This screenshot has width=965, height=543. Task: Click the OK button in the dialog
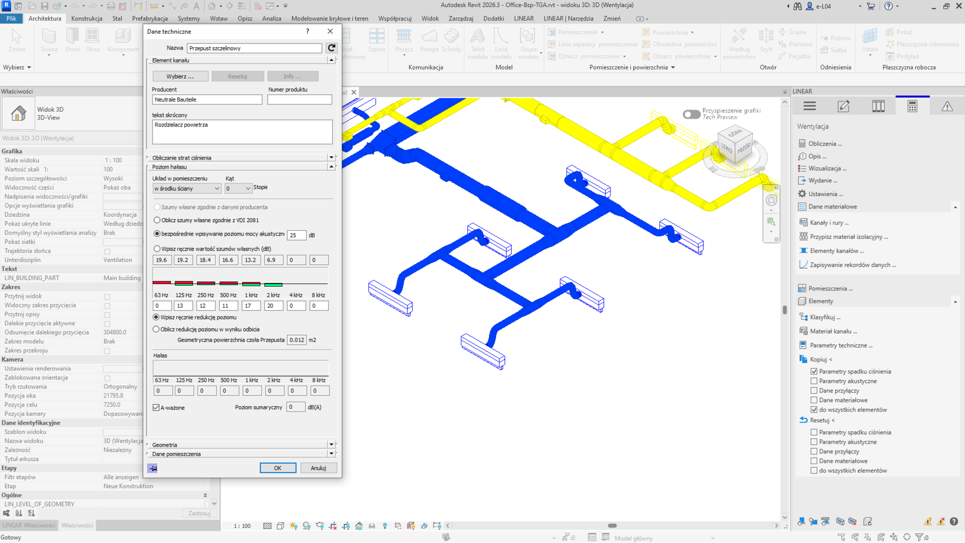(277, 468)
